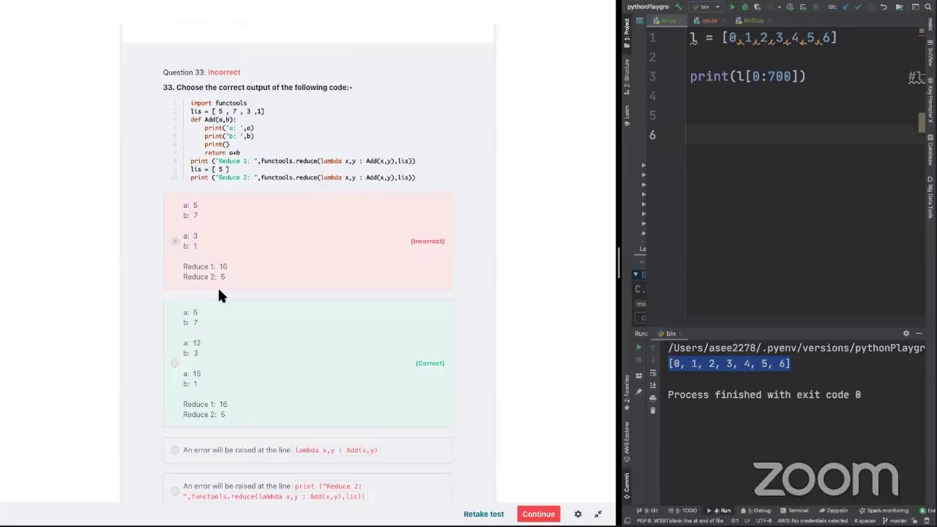937x527 pixels.
Task: Click the Debug bug icon in top toolbar
Action: click(744, 7)
